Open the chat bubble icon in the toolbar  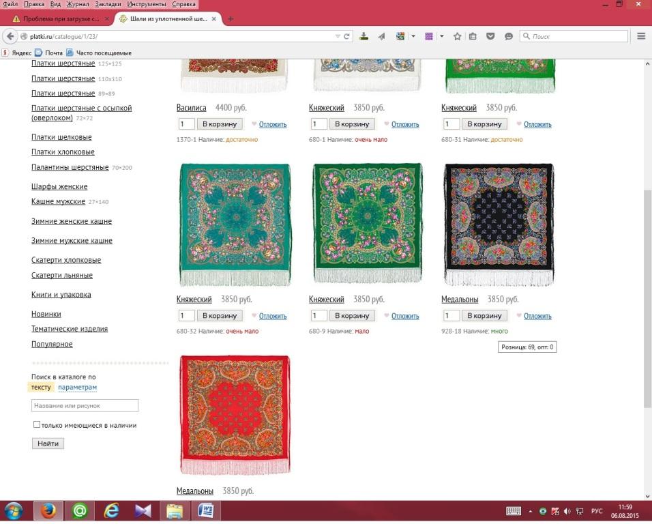click(x=508, y=36)
